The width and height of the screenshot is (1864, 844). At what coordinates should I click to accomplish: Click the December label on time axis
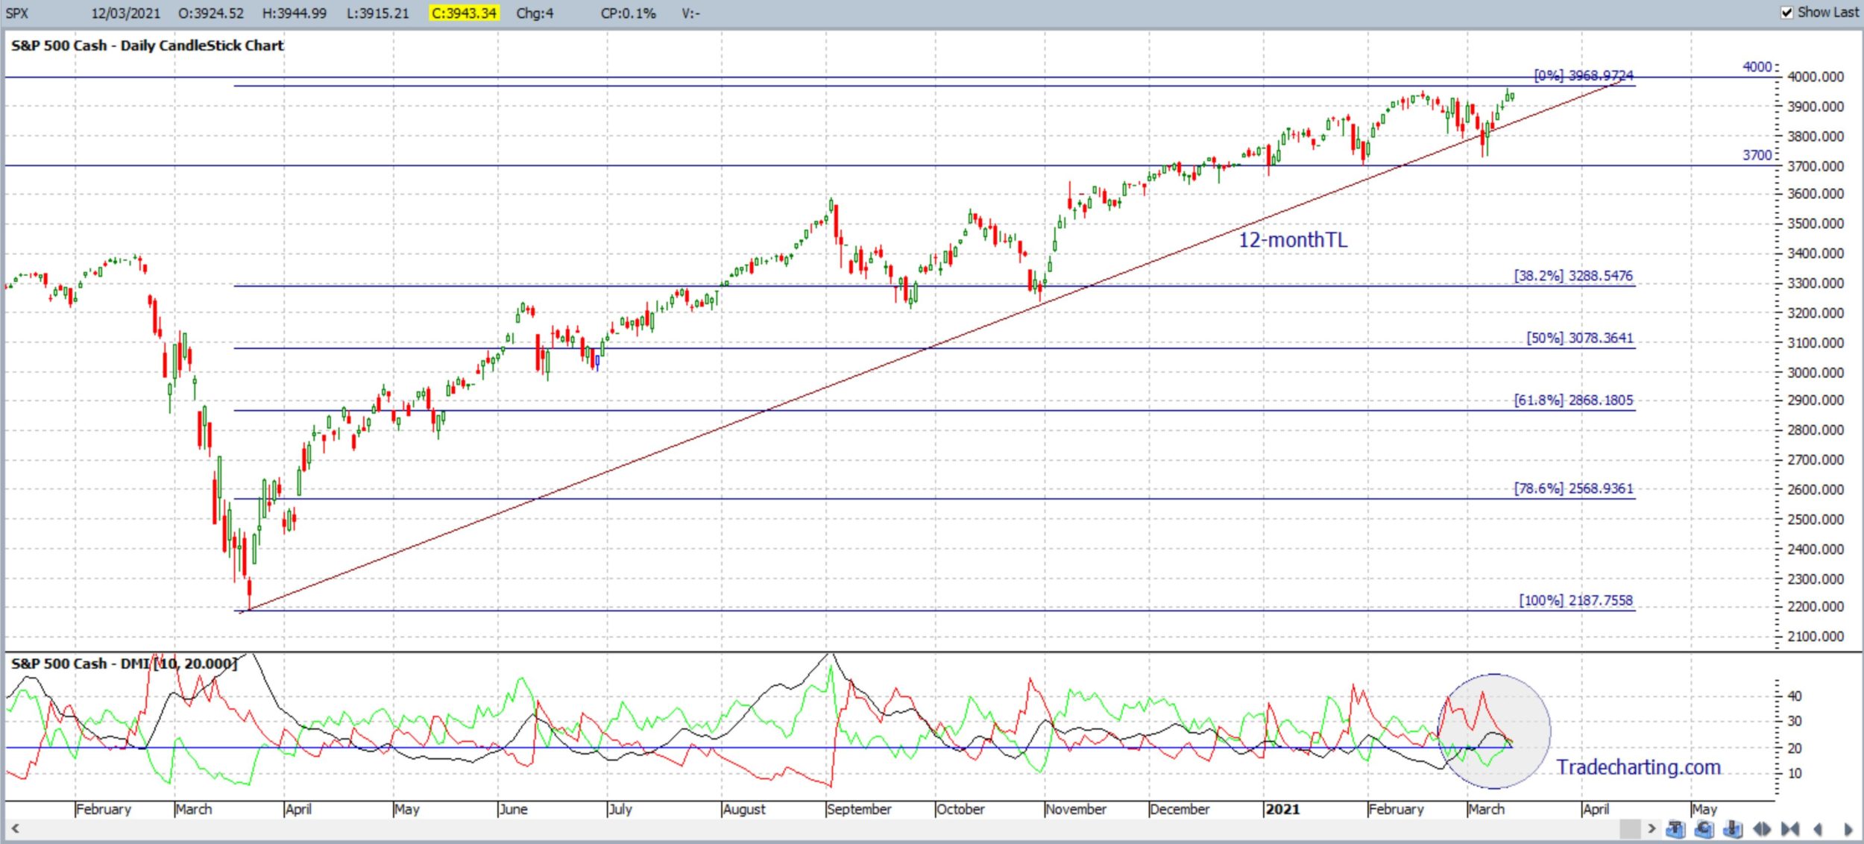[x=1180, y=809]
